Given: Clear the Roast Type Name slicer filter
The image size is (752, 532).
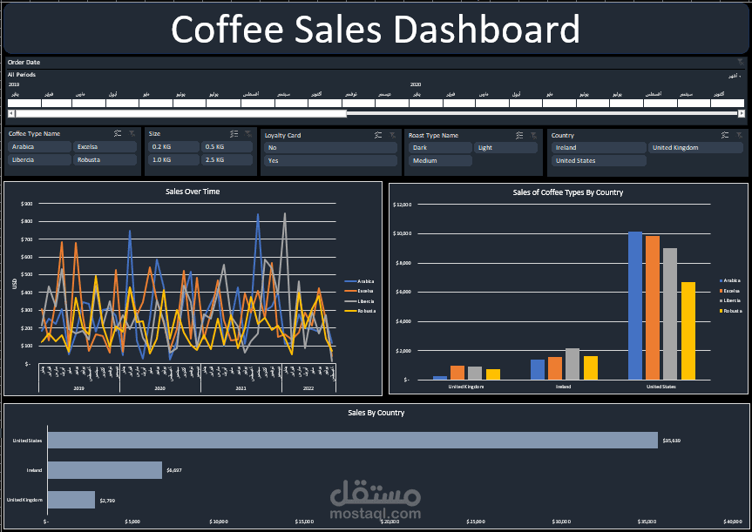Looking at the screenshot, I should pyautogui.click(x=533, y=135).
